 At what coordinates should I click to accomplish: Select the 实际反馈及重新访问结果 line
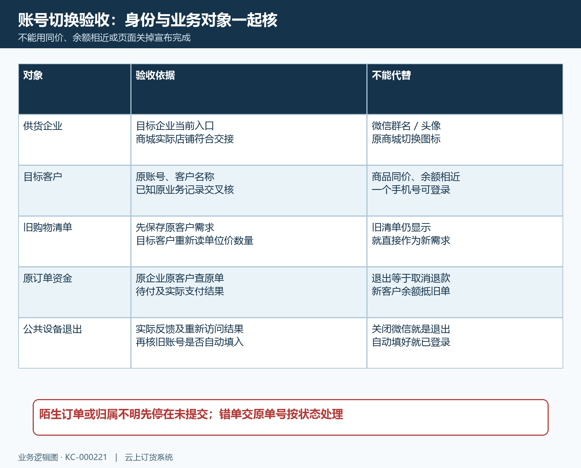190,329
